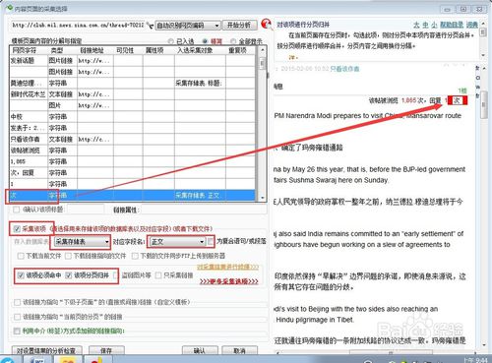Toggle the 采集该项 checkbox
Image resolution: width=492 pixels, height=363 pixels.
tap(17, 229)
